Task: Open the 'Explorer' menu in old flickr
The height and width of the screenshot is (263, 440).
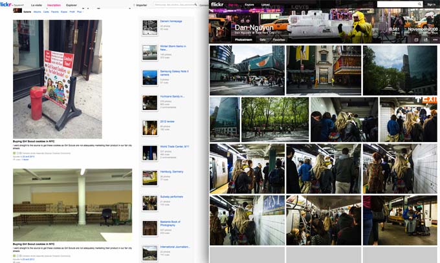Action: point(71,5)
